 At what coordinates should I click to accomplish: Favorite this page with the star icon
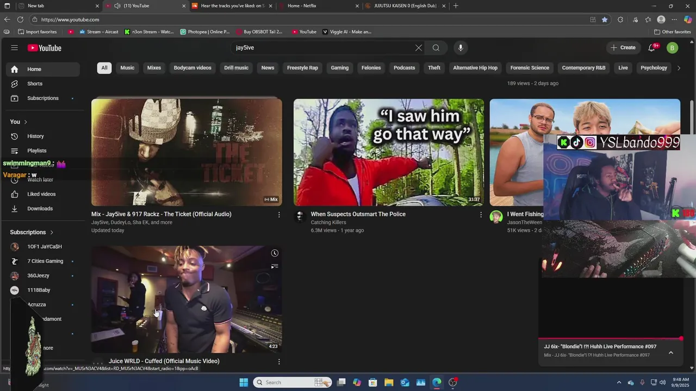(605, 20)
